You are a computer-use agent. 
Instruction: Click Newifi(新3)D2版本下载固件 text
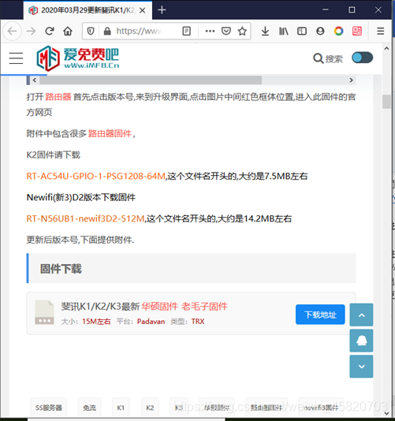click(x=81, y=198)
